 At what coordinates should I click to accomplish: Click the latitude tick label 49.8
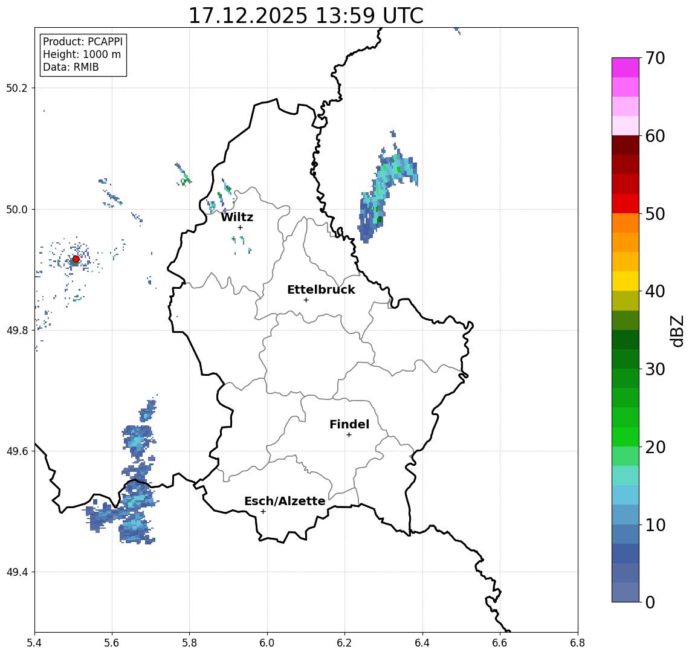click(17, 330)
